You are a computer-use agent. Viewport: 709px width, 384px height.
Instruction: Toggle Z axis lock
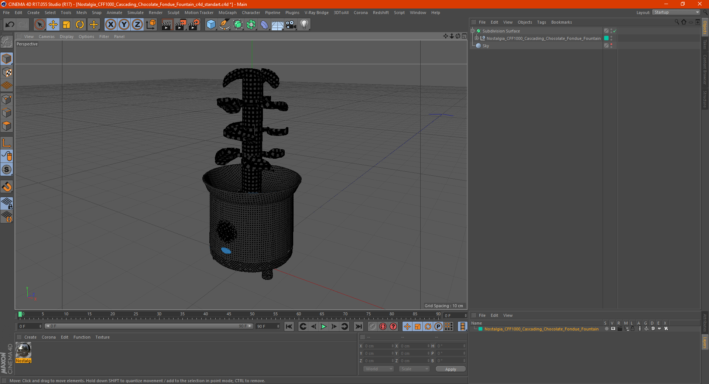point(137,25)
